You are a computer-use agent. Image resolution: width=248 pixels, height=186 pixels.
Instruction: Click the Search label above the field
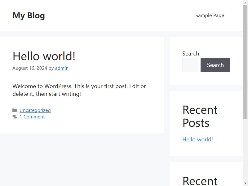click(191, 54)
